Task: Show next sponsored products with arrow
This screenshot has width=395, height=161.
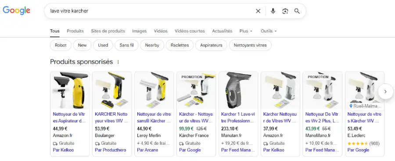Action: tap(385, 92)
